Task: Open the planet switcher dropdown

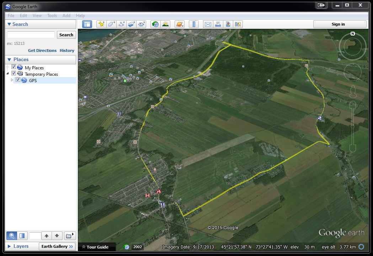Action: pos(180,24)
